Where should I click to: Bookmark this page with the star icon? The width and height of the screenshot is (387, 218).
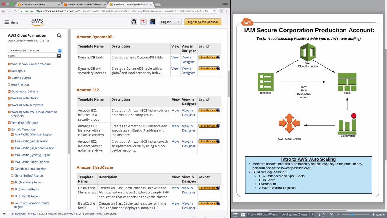[x=214, y=11]
